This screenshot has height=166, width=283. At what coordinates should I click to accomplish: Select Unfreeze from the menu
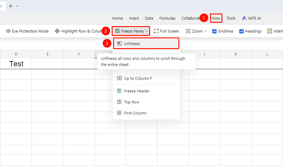[146, 43]
